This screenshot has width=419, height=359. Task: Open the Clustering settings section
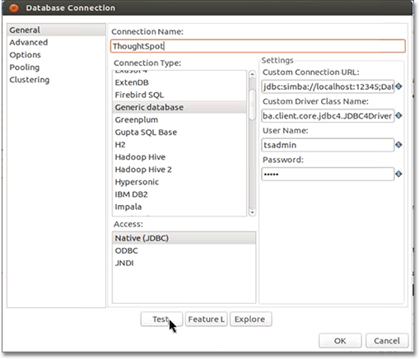(x=56, y=80)
